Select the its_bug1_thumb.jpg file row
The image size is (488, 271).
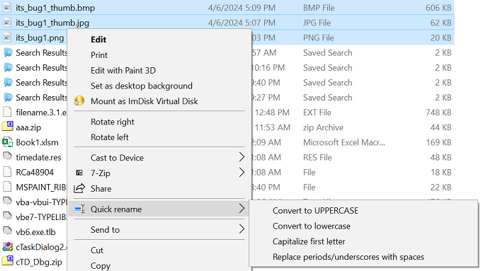(227, 23)
